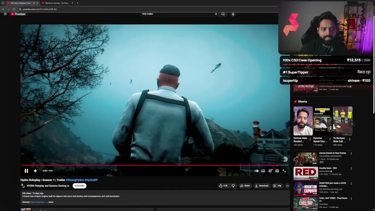Subscribe to HYDRA Roleplay and Dynamo Gaming

point(79,186)
